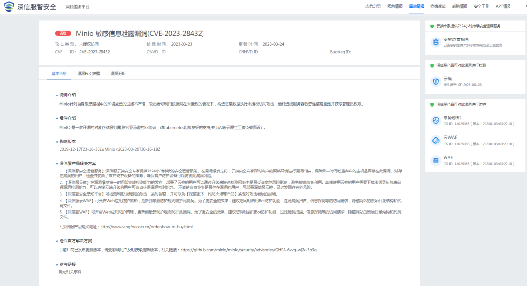Click the 安全运营服务 round icon

coord(436,42)
